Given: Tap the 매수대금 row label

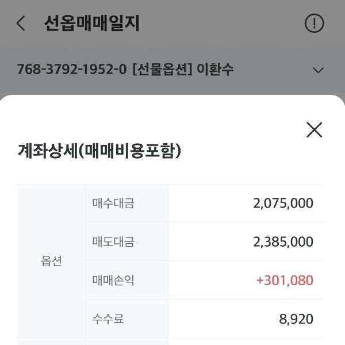Looking at the screenshot, I should click(x=113, y=203).
